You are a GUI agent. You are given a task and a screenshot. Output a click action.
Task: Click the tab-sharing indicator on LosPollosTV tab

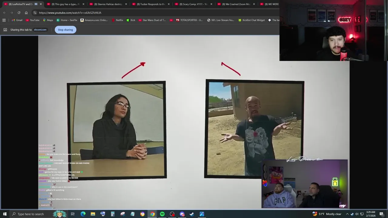click(36, 4)
